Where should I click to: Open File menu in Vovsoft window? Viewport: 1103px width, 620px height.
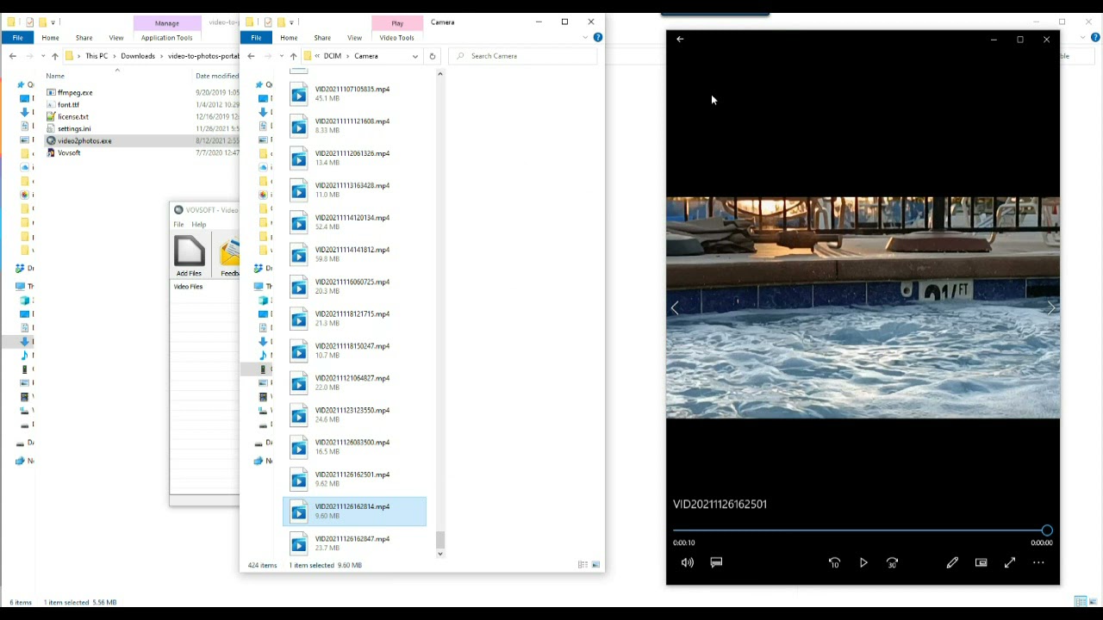pos(178,224)
